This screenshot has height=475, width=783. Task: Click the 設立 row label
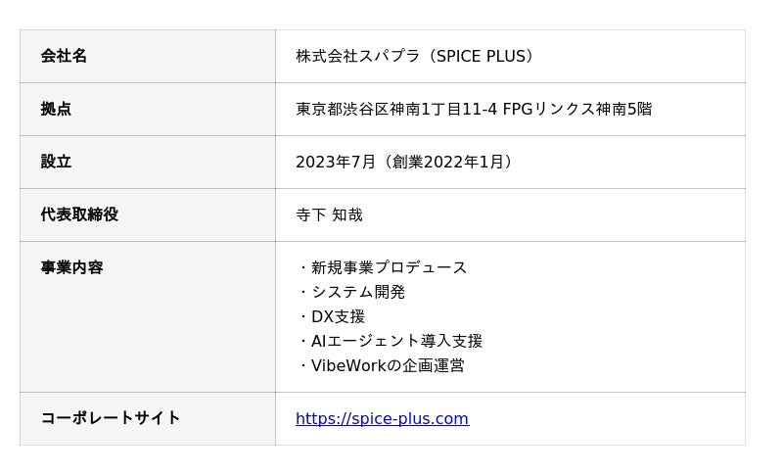56,163
